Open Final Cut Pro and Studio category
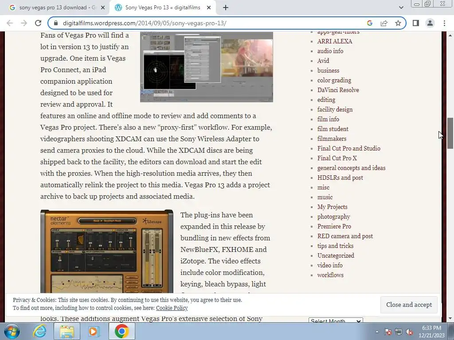The image size is (454, 340). (348, 148)
